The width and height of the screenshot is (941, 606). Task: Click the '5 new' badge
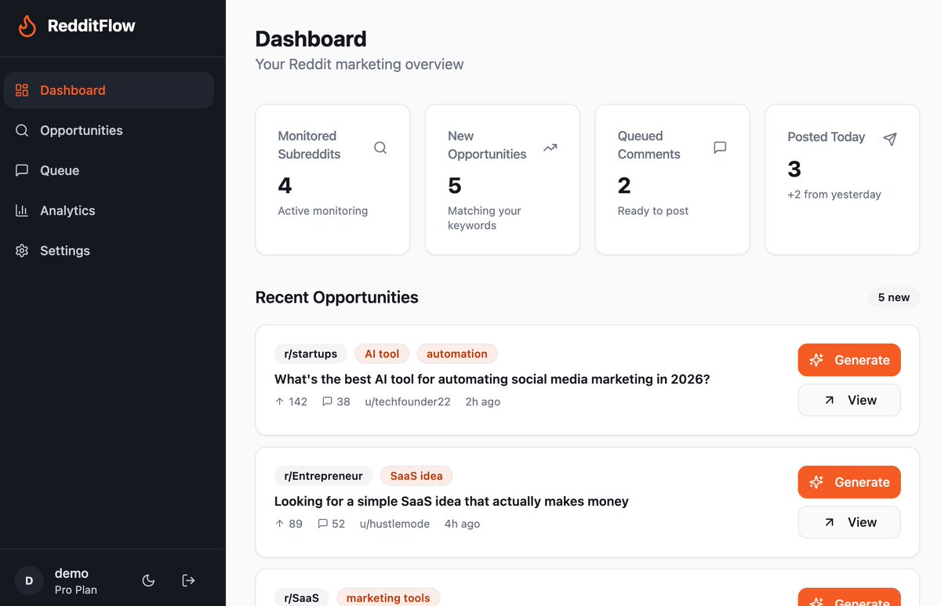click(894, 297)
